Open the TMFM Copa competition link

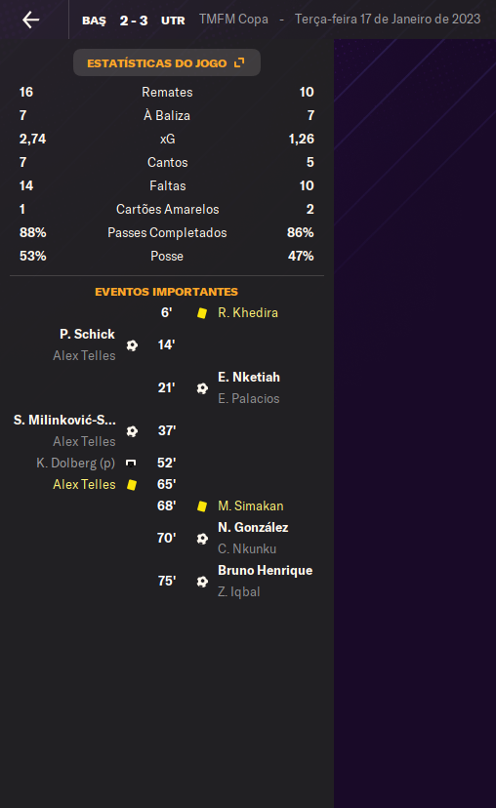click(233, 20)
